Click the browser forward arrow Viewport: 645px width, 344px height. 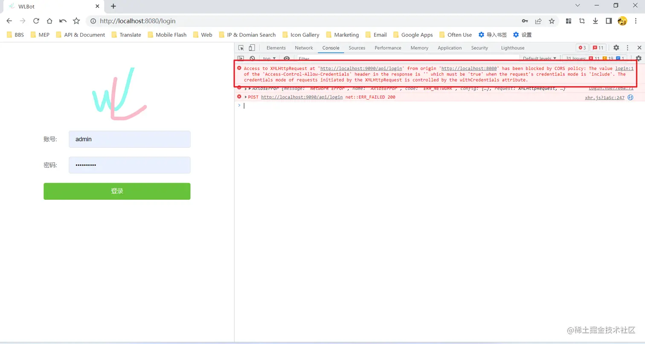(23, 21)
